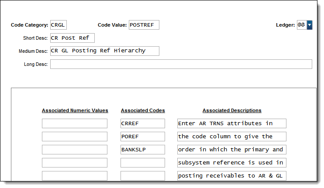Focus the Medium Desc text field
Viewport: 324px width, 188px height.
pyautogui.click(x=105, y=51)
